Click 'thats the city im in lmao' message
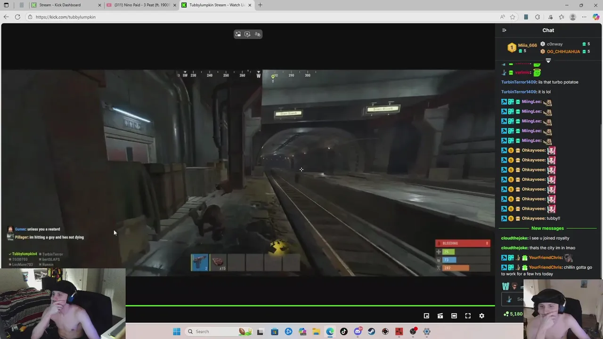Viewport: 603px width, 339px height. pos(552,248)
